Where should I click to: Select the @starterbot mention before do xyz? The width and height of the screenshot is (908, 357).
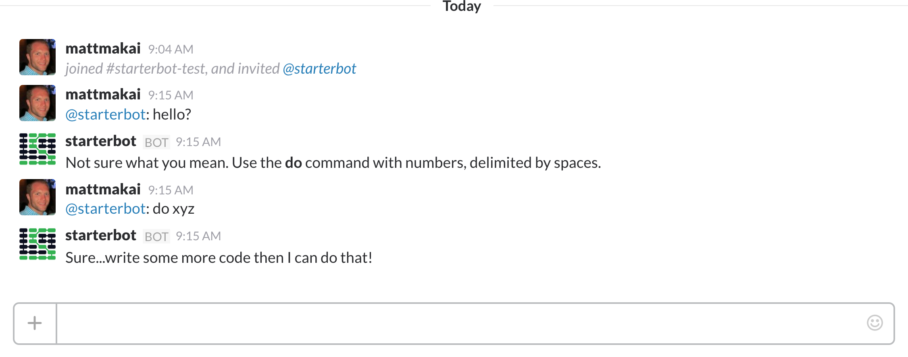pos(105,208)
